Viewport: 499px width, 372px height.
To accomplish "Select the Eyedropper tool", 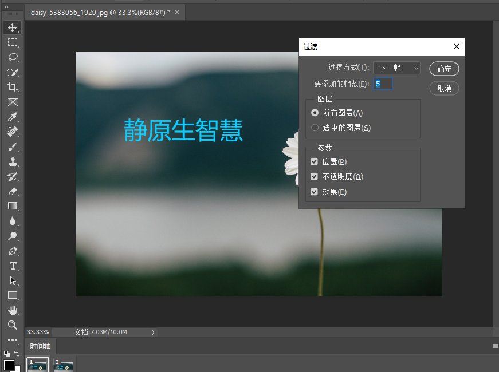I will 13,117.
